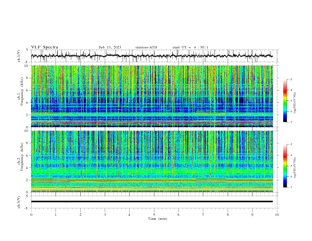Screen dimensions: 312x241
Task: Click the "7" tick on the time axis
Action: point(203,215)
